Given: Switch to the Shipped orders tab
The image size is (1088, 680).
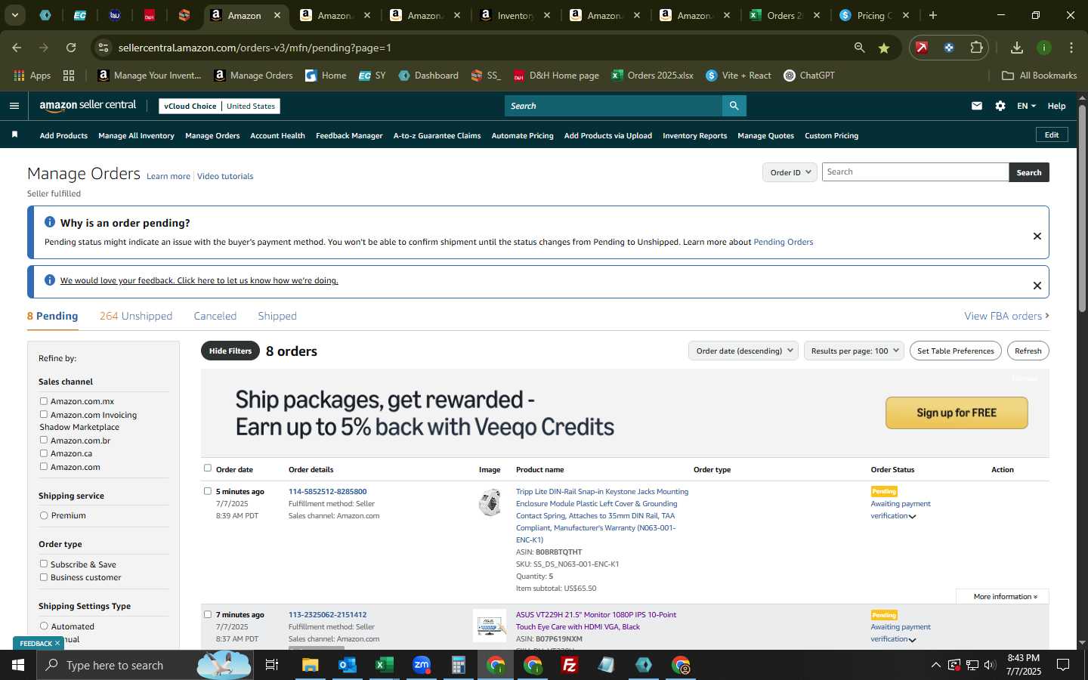Looking at the screenshot, I should (277, 316).
